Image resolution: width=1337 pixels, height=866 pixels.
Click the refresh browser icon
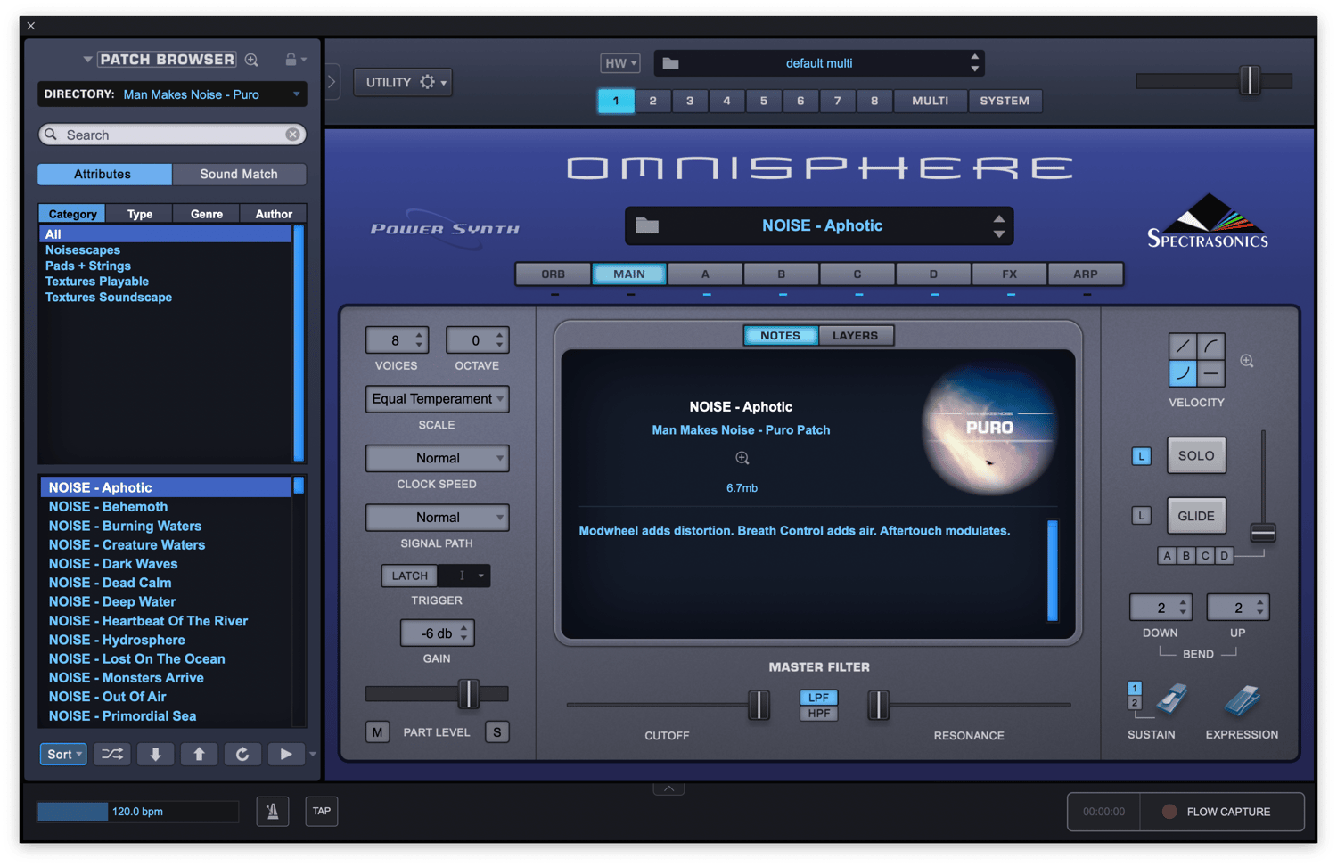click(242, 755)
